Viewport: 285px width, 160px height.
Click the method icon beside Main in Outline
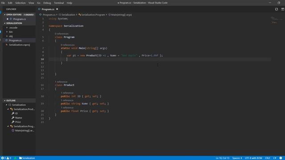[x=13, y=130]
